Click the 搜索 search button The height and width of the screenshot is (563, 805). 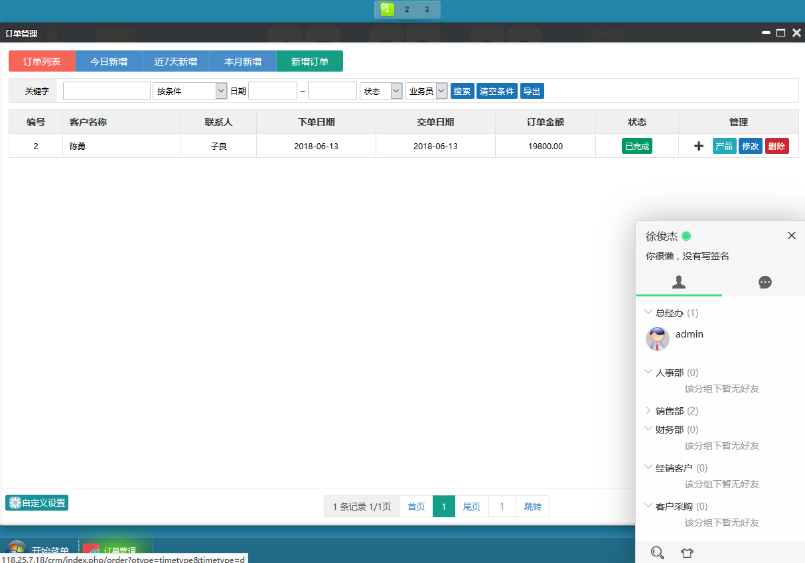[x=462, y=92]
